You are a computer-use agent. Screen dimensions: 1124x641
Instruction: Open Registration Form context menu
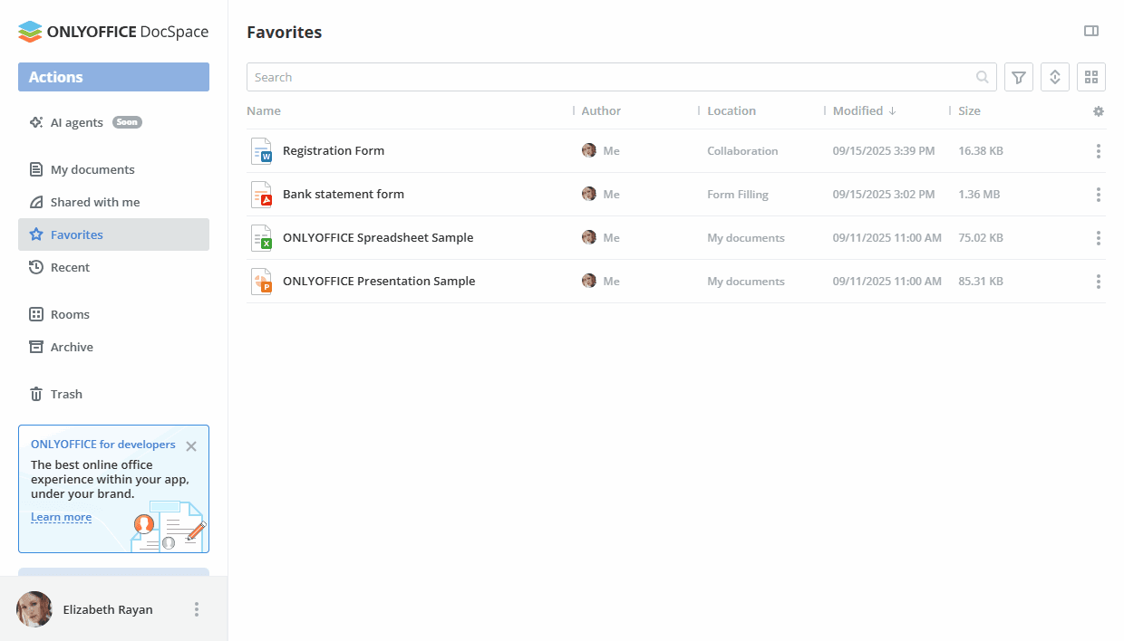pos(1098,150)
